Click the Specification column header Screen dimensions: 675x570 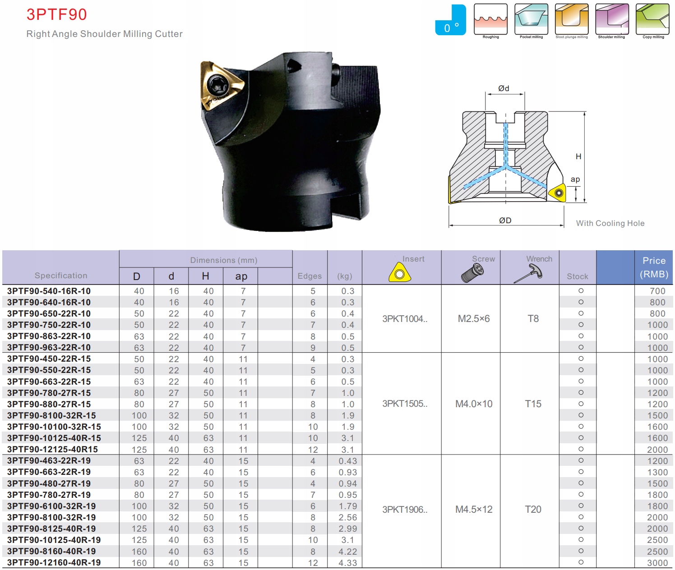tap(61, 276)
